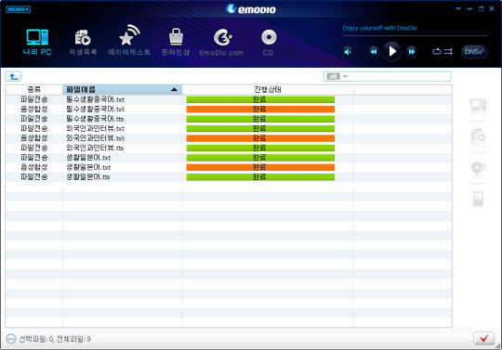The image size is (502, 350).
Task: Select file 필수생활중국어.tts
Action: tap(229, 119)
